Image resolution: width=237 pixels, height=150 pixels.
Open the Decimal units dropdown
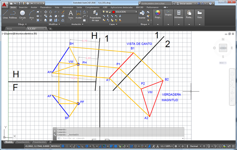pos(196,146)
